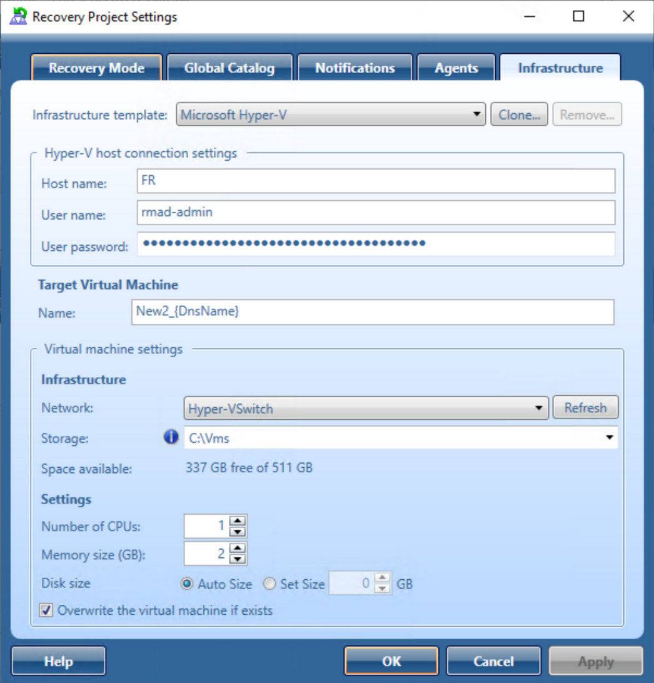Confirm settings with the OK button
The height and width of the screenshot is (683, 654).
click(x=391, y=660)
